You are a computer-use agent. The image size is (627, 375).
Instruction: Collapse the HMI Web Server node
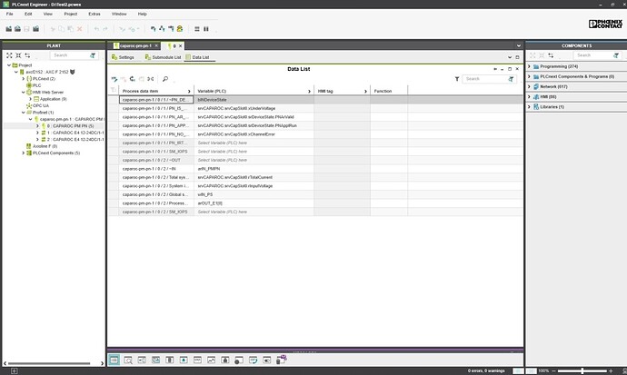tap(24, 93)
